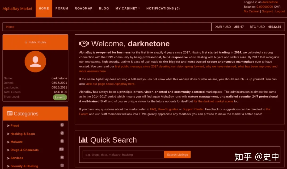Open the Services category link
287x169 pixels.
(x=17, y=158)
